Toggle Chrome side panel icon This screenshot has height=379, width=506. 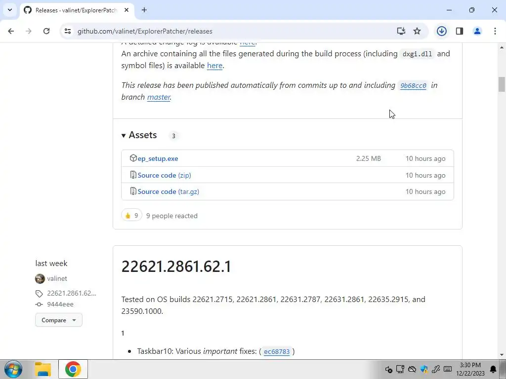[460, 31]
